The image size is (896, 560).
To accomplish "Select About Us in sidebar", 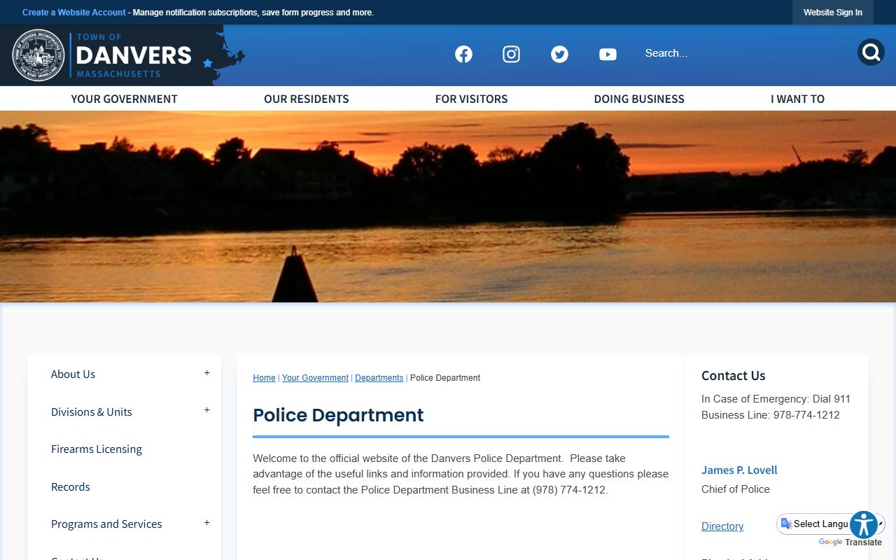I will [73, 374].
